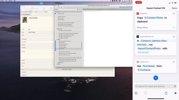The image size is (179, 100).
Task: Click the middle view icon above scripts list
Action: [x=79, y=9]
